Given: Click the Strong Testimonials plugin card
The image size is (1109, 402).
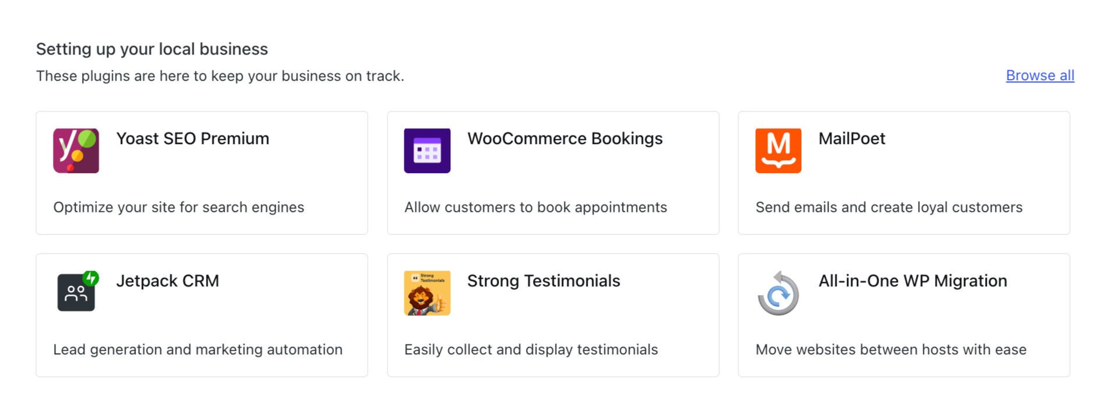Looking at the screenshot, I should point(553,315).
